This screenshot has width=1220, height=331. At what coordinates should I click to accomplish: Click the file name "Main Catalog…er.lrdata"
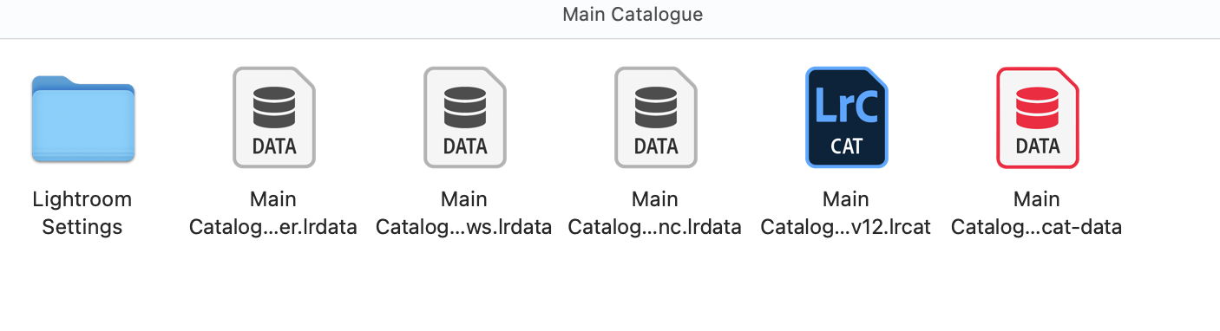273,213
